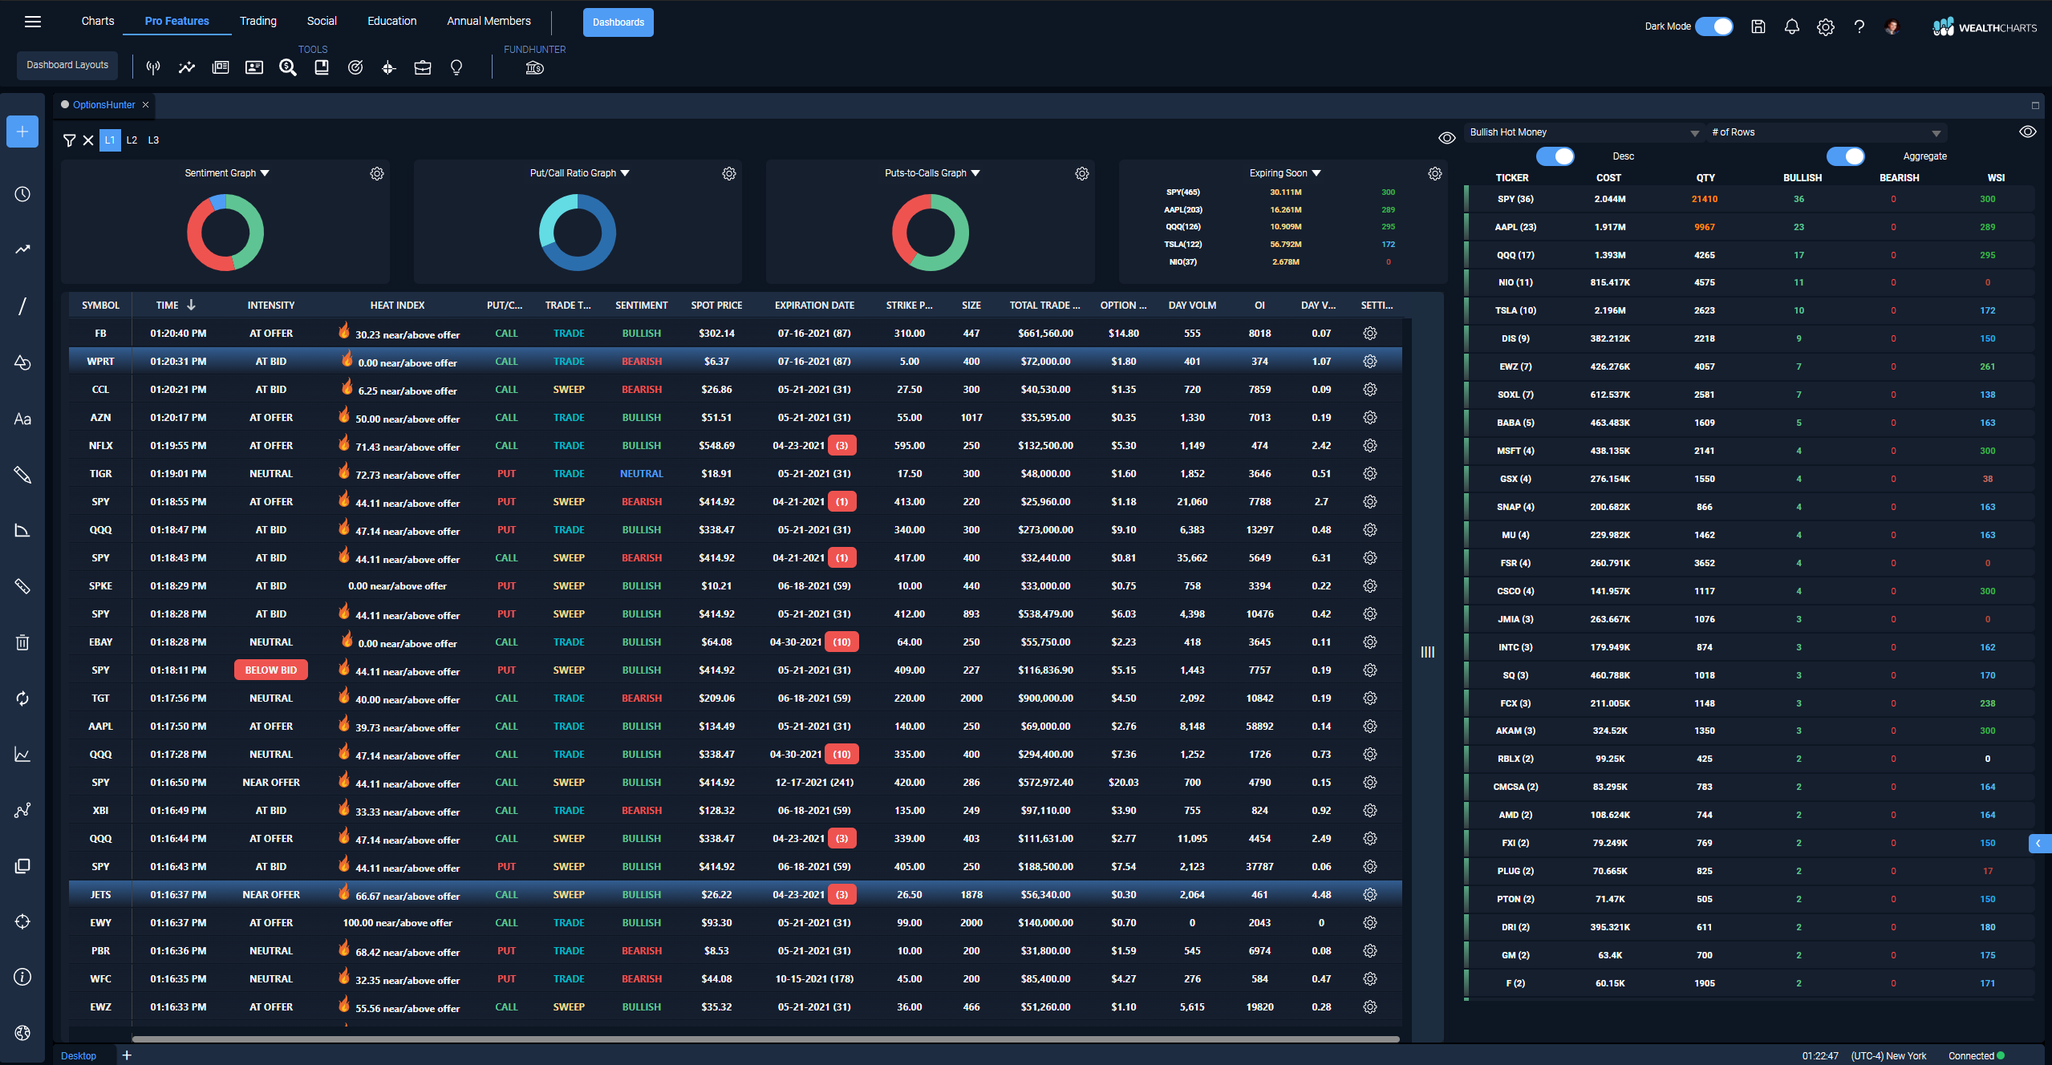Open # of Rows dropdown
The width and height of the screenshot is (2052, 1065).
(1826, 132)
